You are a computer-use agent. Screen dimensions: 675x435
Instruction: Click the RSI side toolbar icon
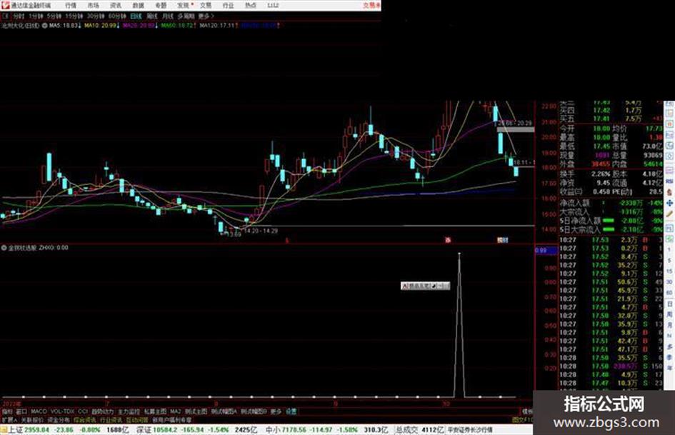(x=669, y=181)
